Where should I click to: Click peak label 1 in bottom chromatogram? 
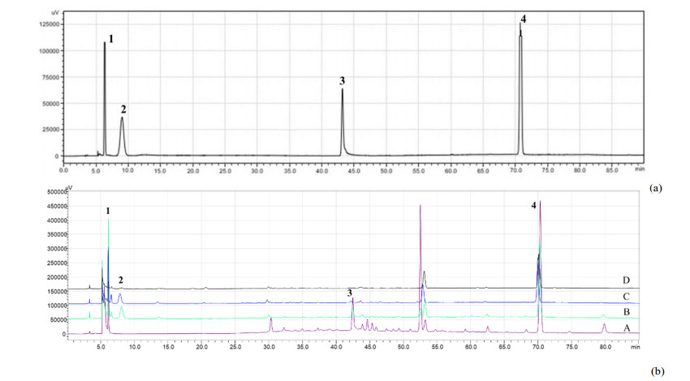pos(108,211)
